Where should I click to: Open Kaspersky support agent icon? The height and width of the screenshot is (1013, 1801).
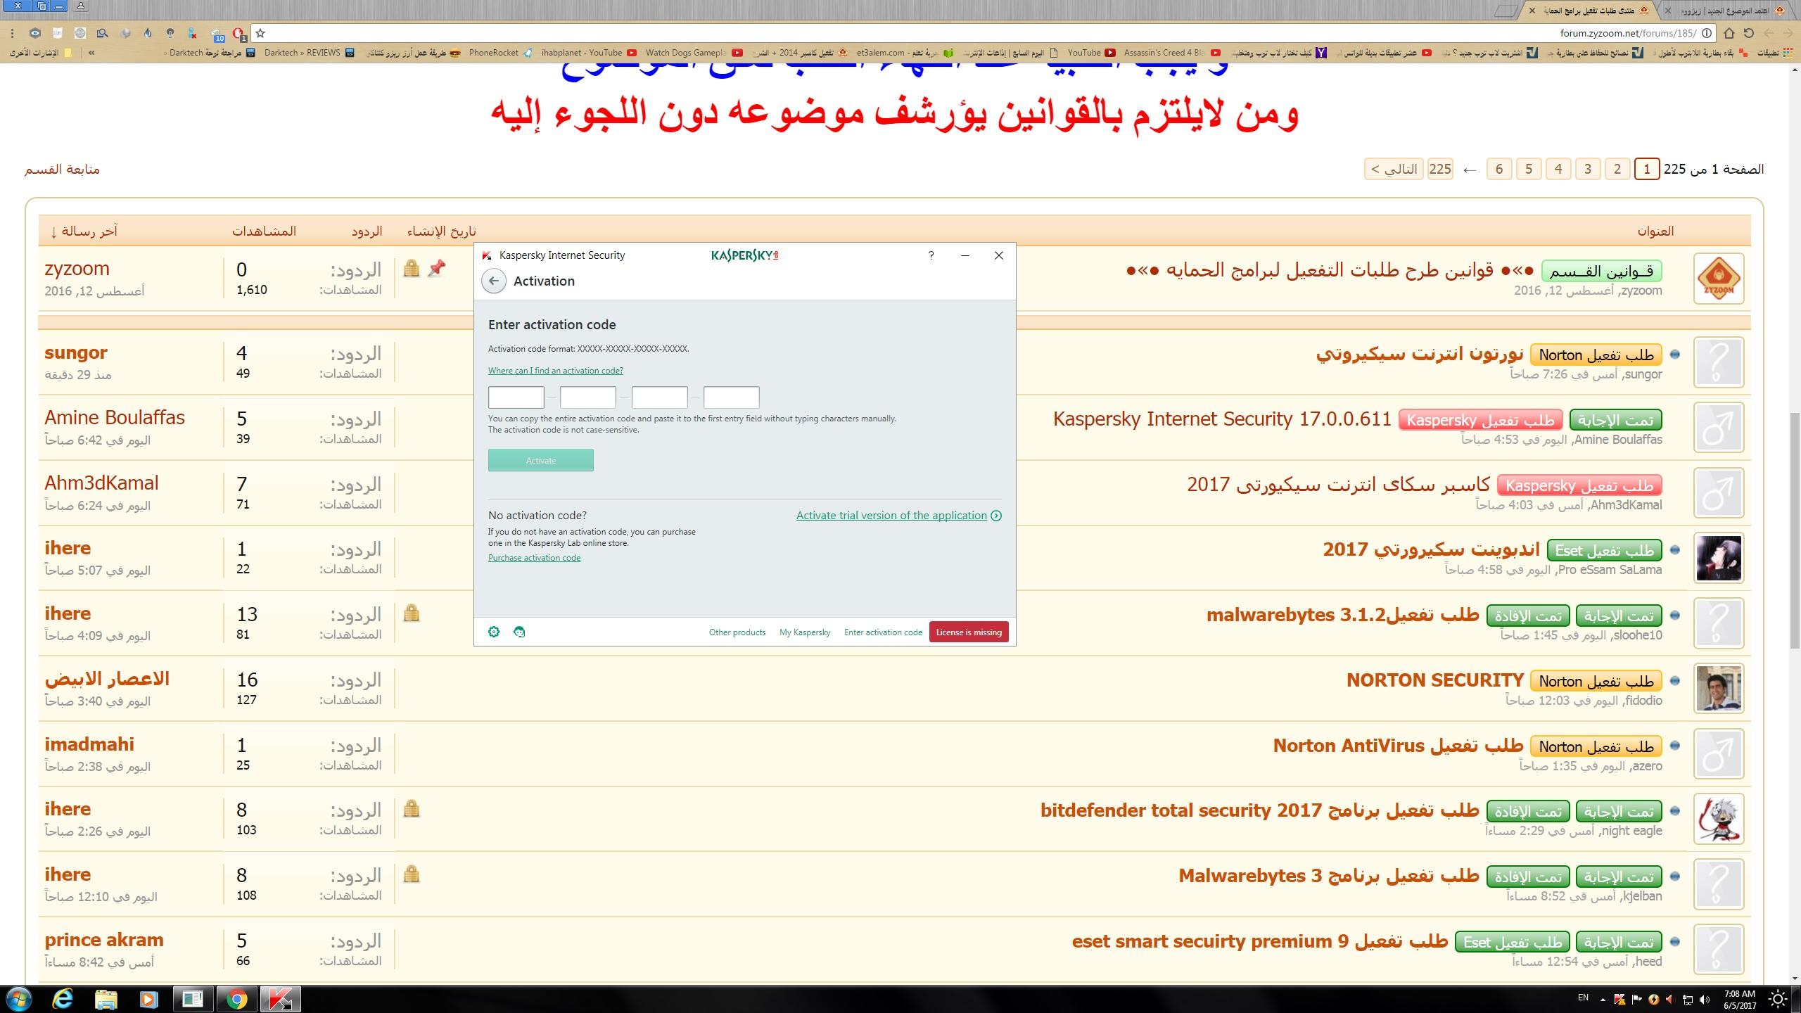tap(519, 632)
